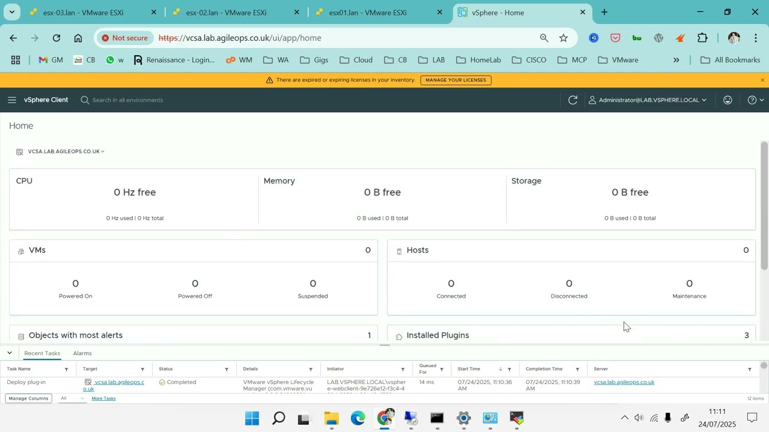Open the feedback smiley icon
769x432 pixels.
[x=728, y=100]
